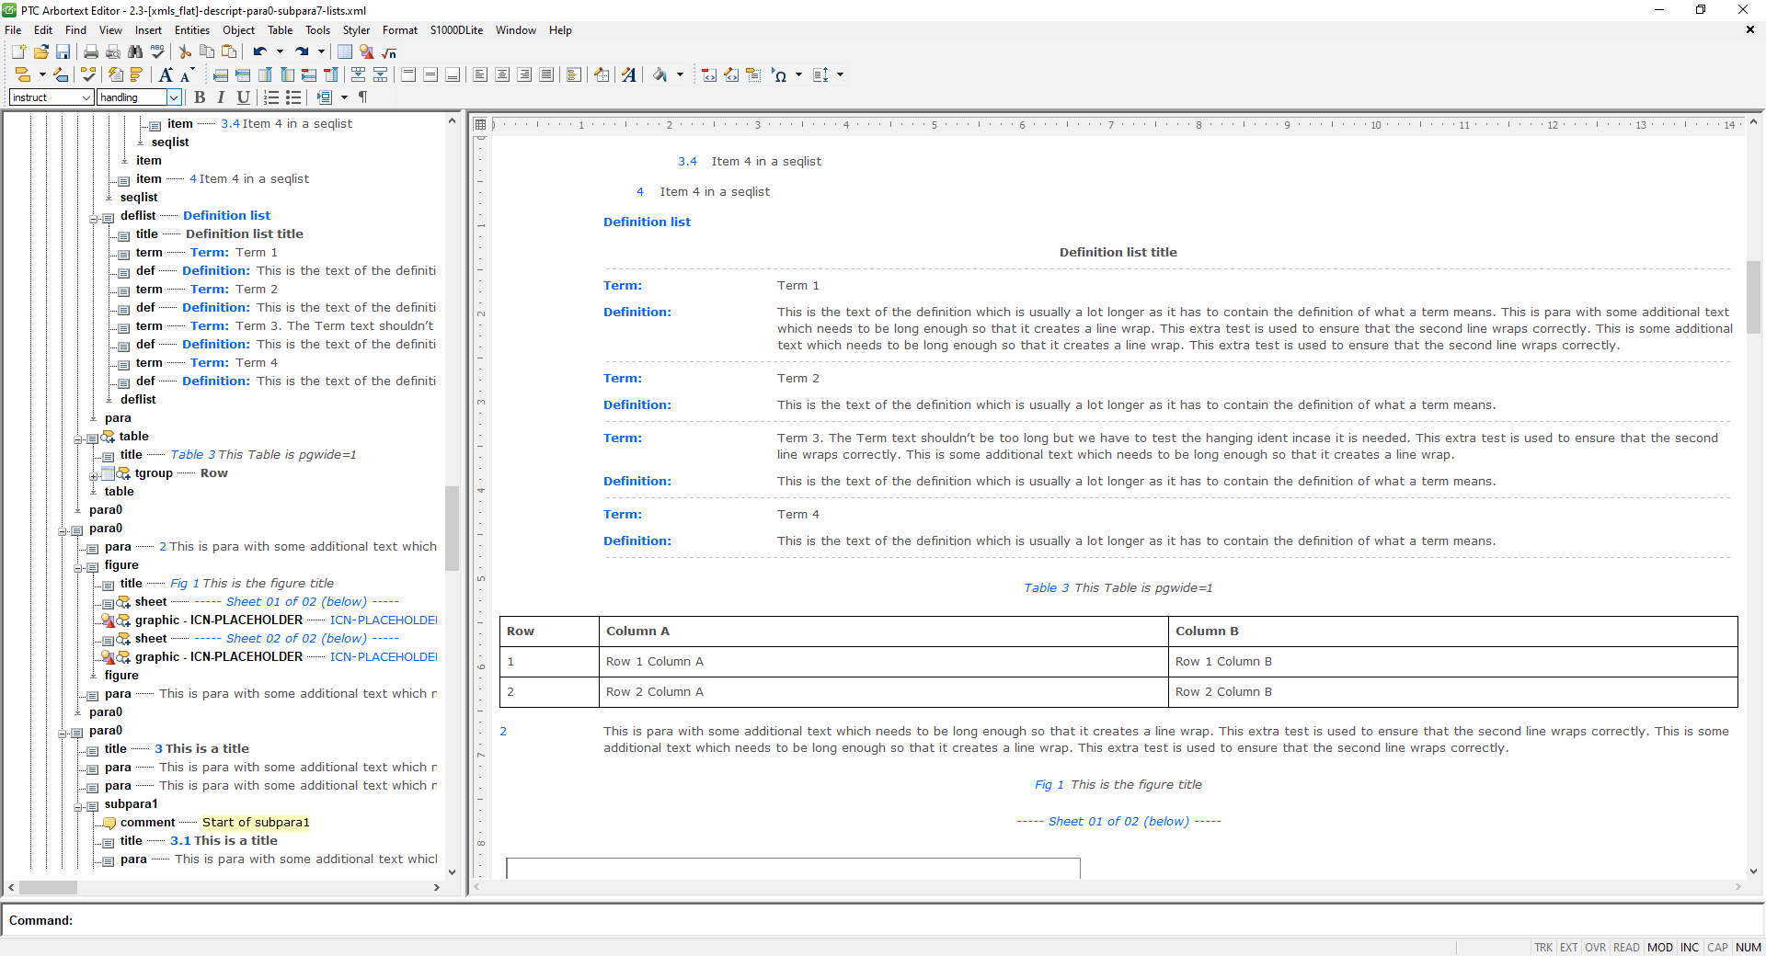The height and width of the screenshot is (956, 1766).
Task: Toggle bold formatting
Action: (200, 97)
